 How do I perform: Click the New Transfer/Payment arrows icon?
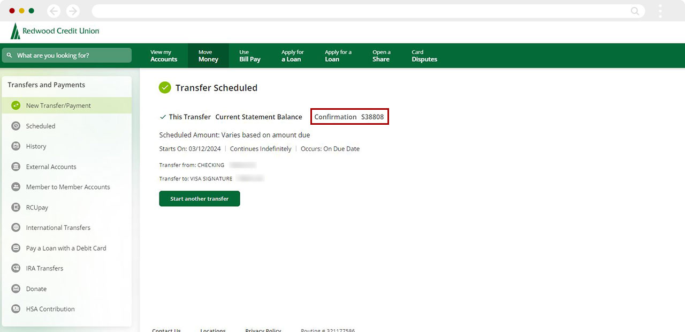(16, 105)
